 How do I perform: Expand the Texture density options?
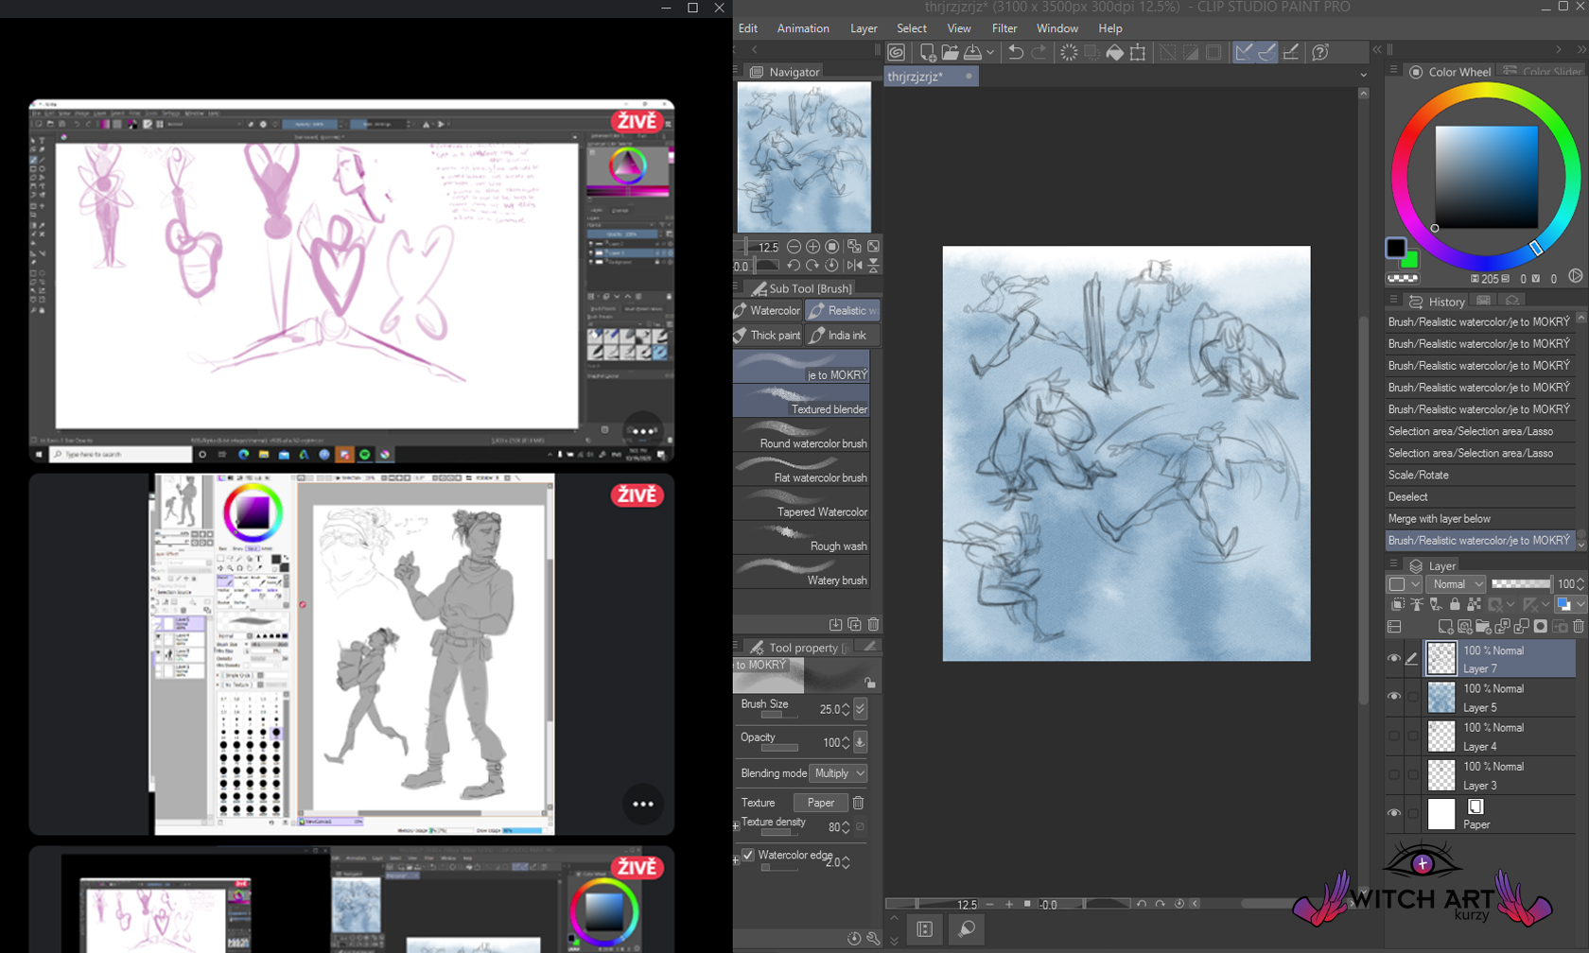(x=737, y=826)
